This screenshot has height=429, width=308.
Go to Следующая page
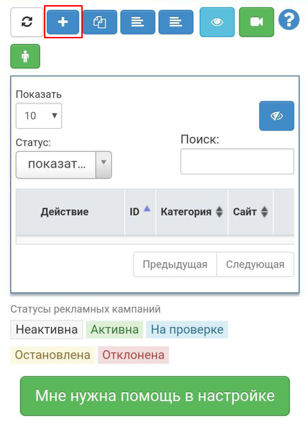(255, 265)
